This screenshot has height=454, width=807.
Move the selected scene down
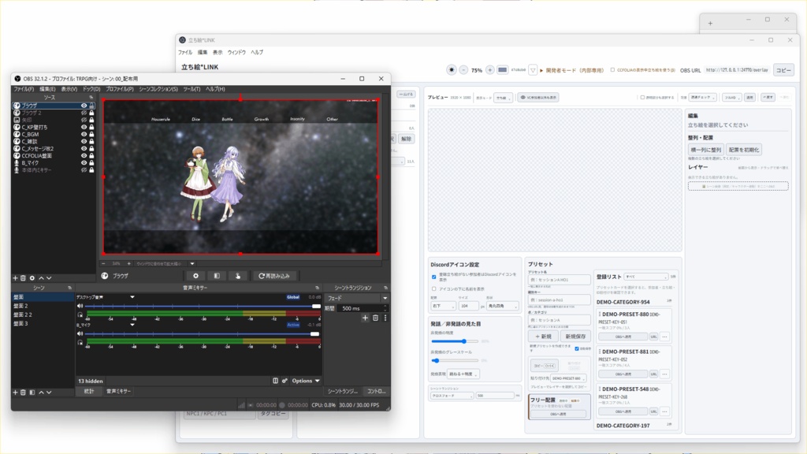point(49,393)
